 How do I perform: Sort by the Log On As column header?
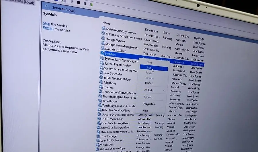click(199, 38)
